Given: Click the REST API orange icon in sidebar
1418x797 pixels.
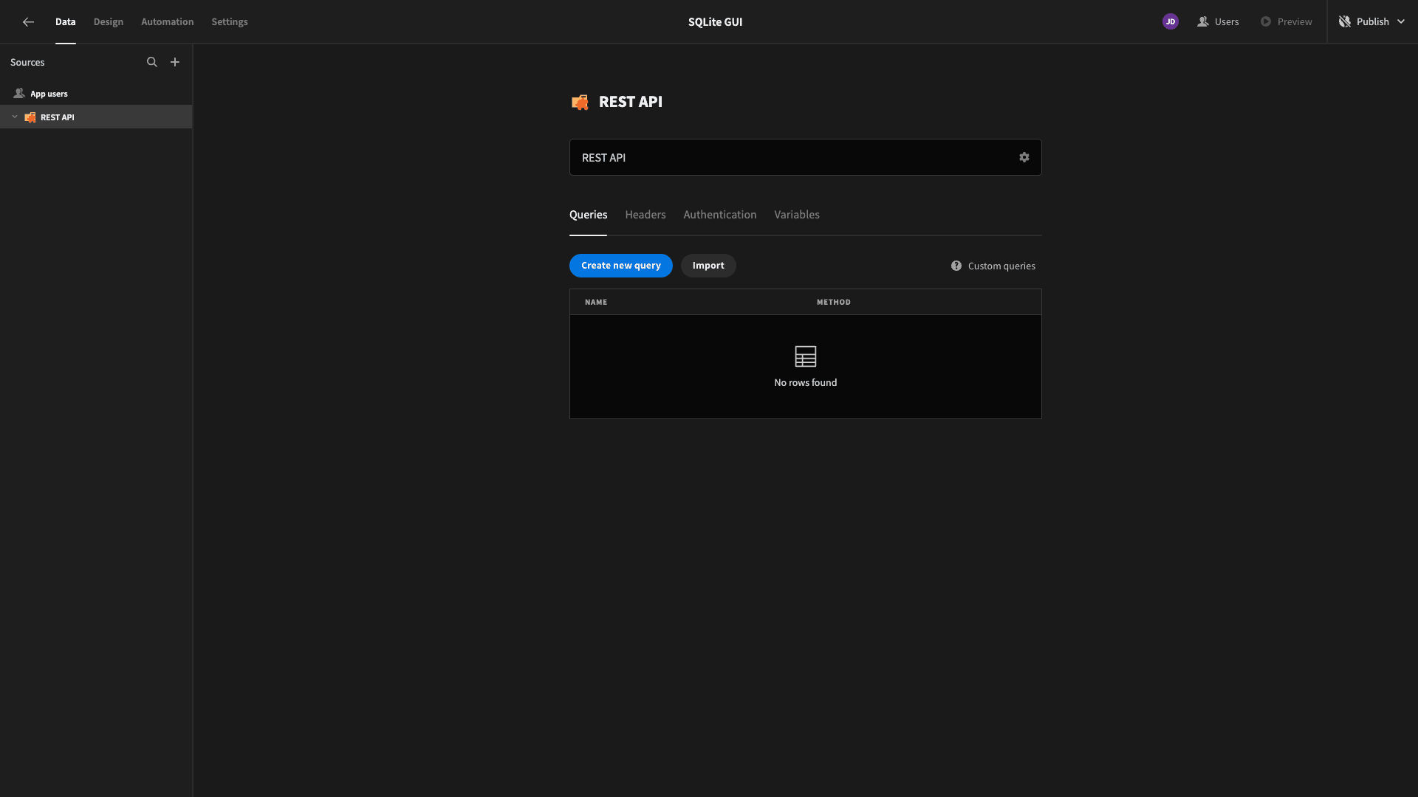Looking at the screenshot, I should coord(30,117).
